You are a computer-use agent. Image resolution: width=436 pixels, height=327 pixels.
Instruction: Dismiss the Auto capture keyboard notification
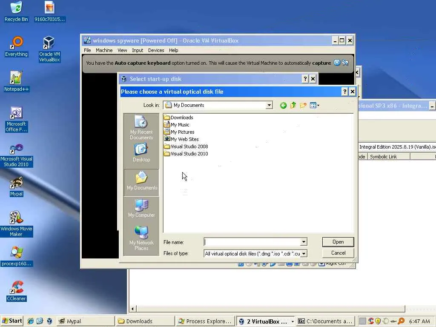coord(337,63)
